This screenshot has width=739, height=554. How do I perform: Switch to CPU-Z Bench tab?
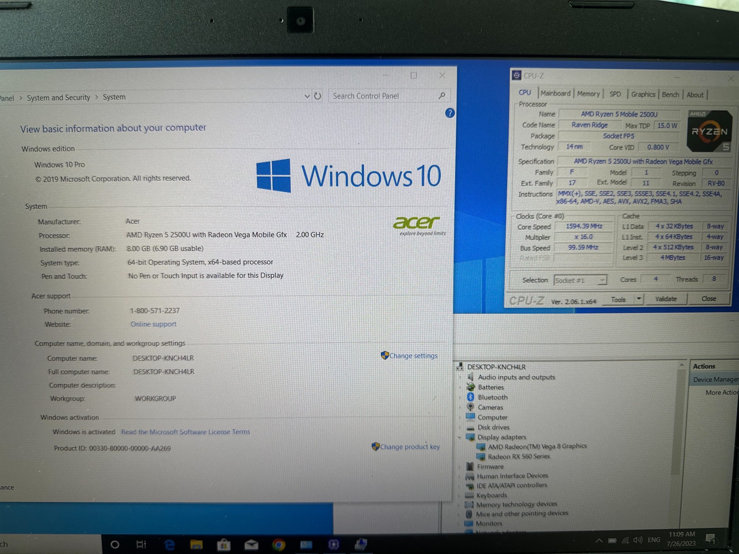click(x=670, y=95)
